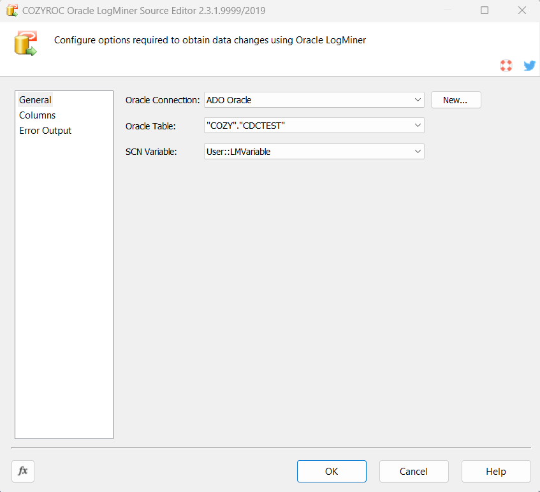Open the Error Output page
The image size is (540, 492).
[45, 131]
